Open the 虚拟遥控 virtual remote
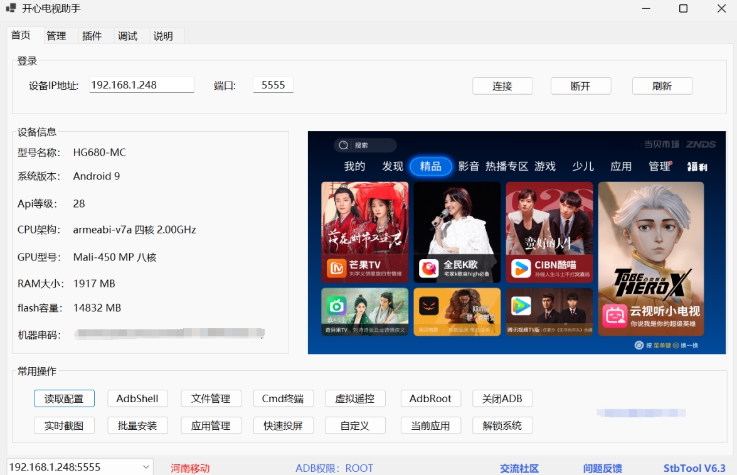Image resolution: width=737 pixels, height=475 pixels. click(354, 398)
